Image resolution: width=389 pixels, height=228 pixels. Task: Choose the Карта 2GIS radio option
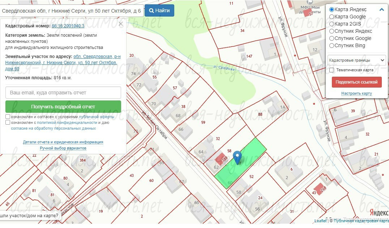[332, 24]
